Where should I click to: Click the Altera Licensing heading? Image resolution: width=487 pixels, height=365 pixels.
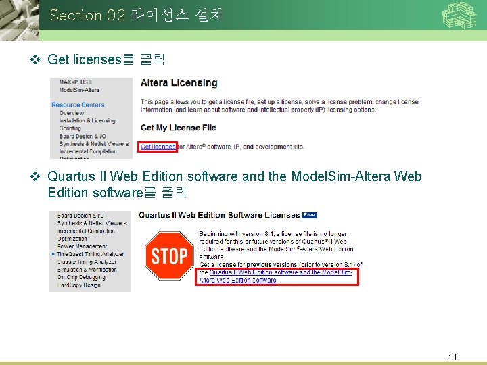[179, 83]
